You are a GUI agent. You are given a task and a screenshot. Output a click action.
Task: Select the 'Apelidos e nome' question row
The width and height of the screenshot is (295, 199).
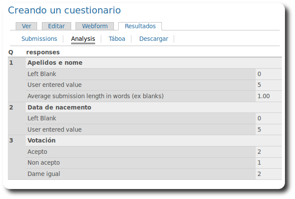(55, 63)
